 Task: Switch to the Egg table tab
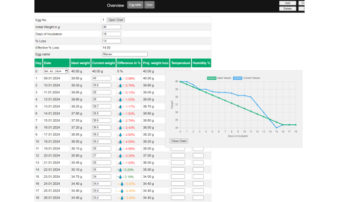click(x=135, y=5)
